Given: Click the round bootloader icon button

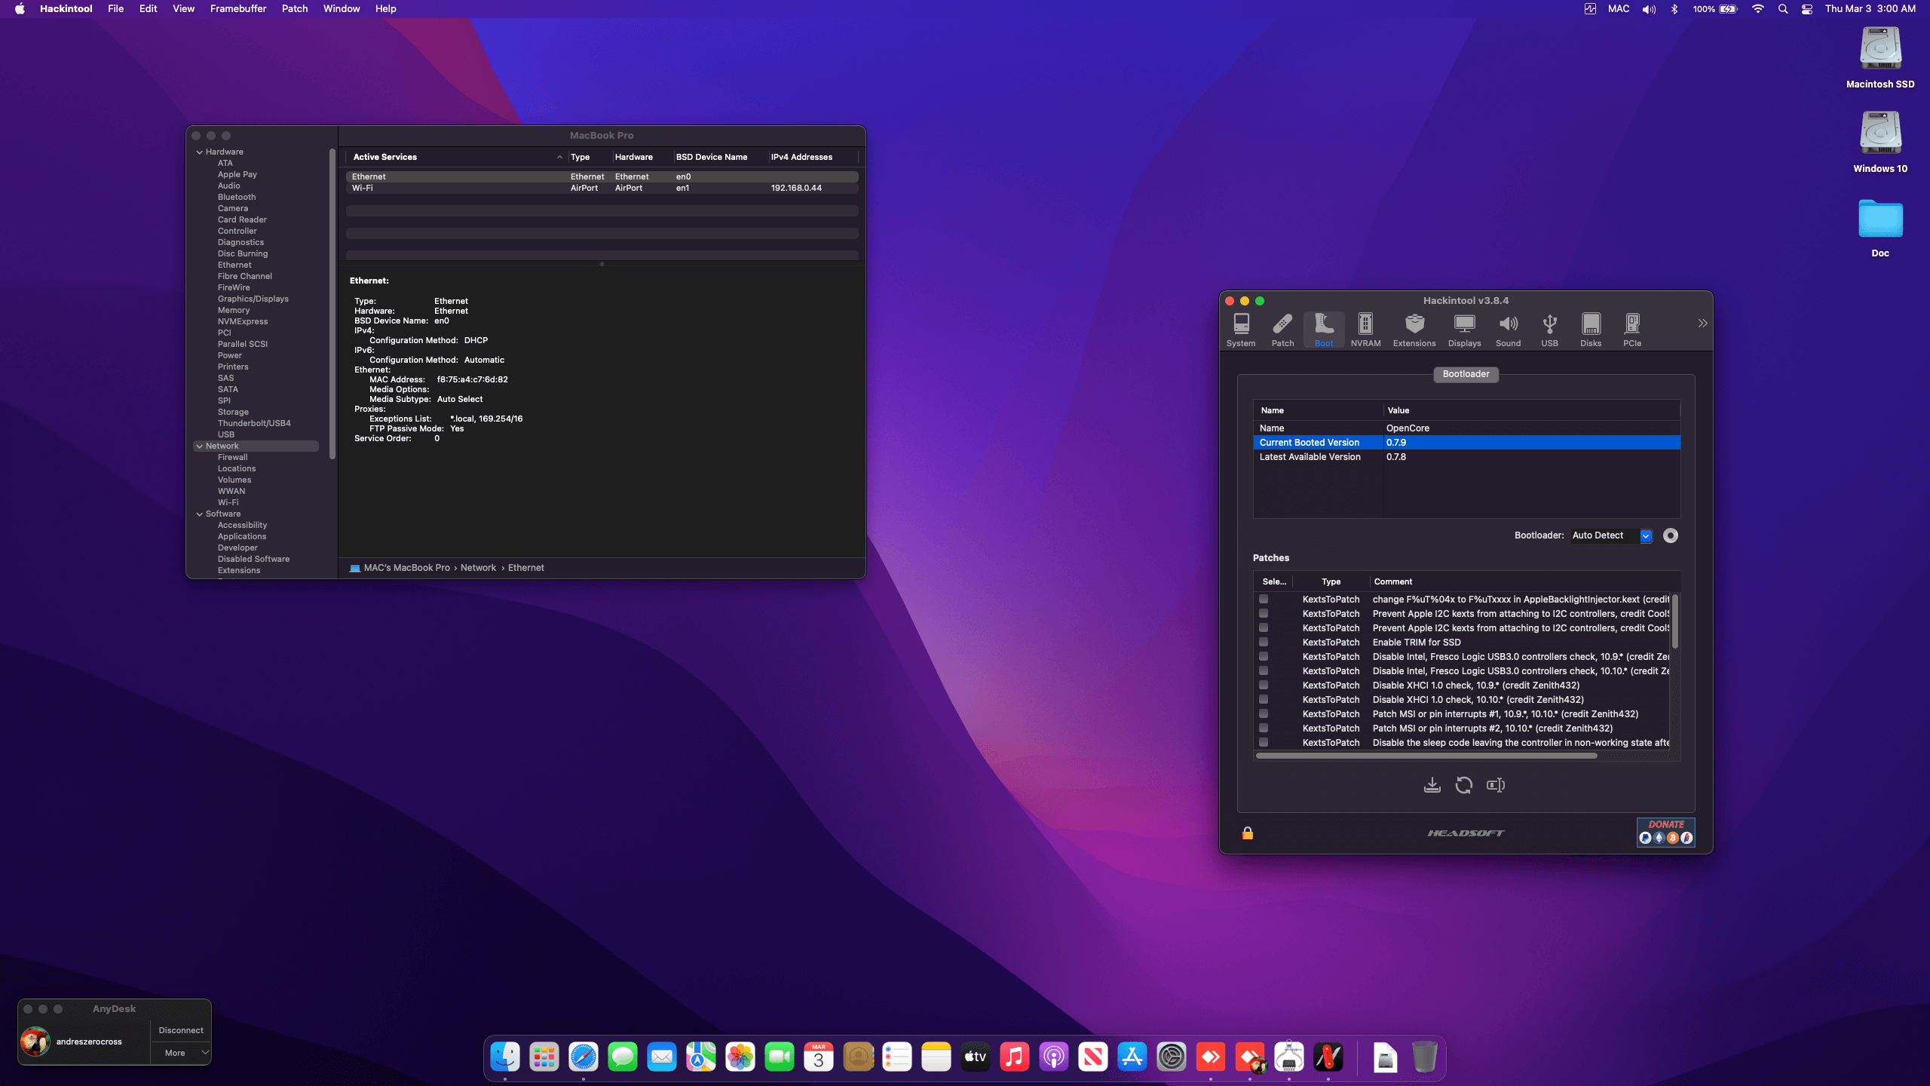Looking at the screenshot, I should coord(1671,535).
